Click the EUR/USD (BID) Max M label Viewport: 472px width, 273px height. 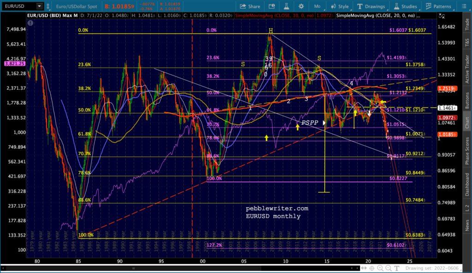[x=53, y=15]
